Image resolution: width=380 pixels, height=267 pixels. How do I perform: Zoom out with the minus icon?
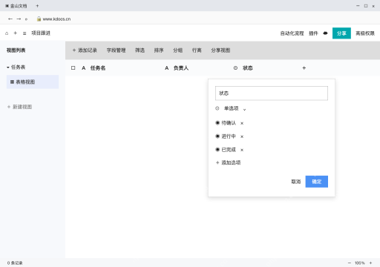point(350,263)
